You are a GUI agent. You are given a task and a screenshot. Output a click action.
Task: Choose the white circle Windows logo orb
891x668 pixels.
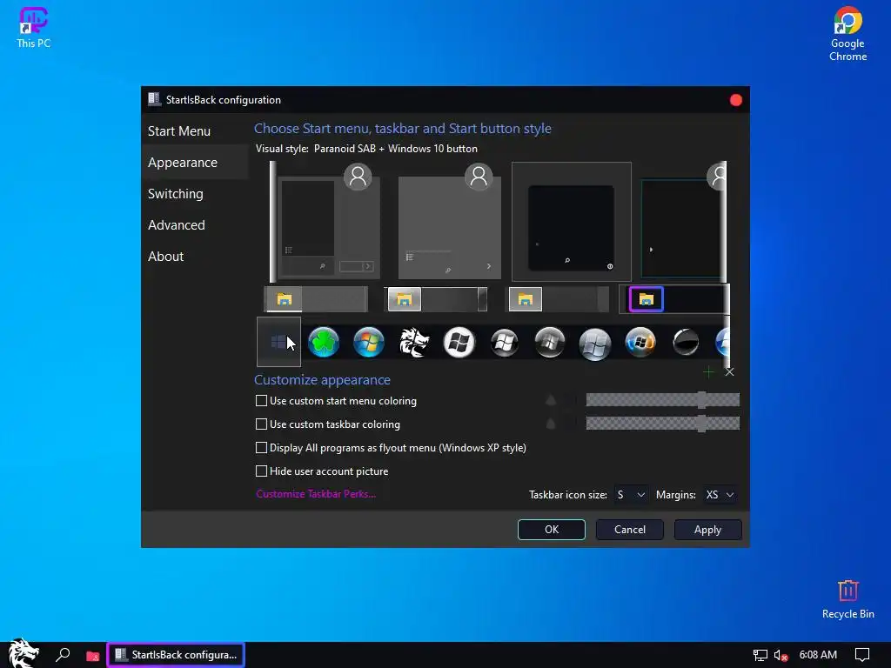point(459,343)
